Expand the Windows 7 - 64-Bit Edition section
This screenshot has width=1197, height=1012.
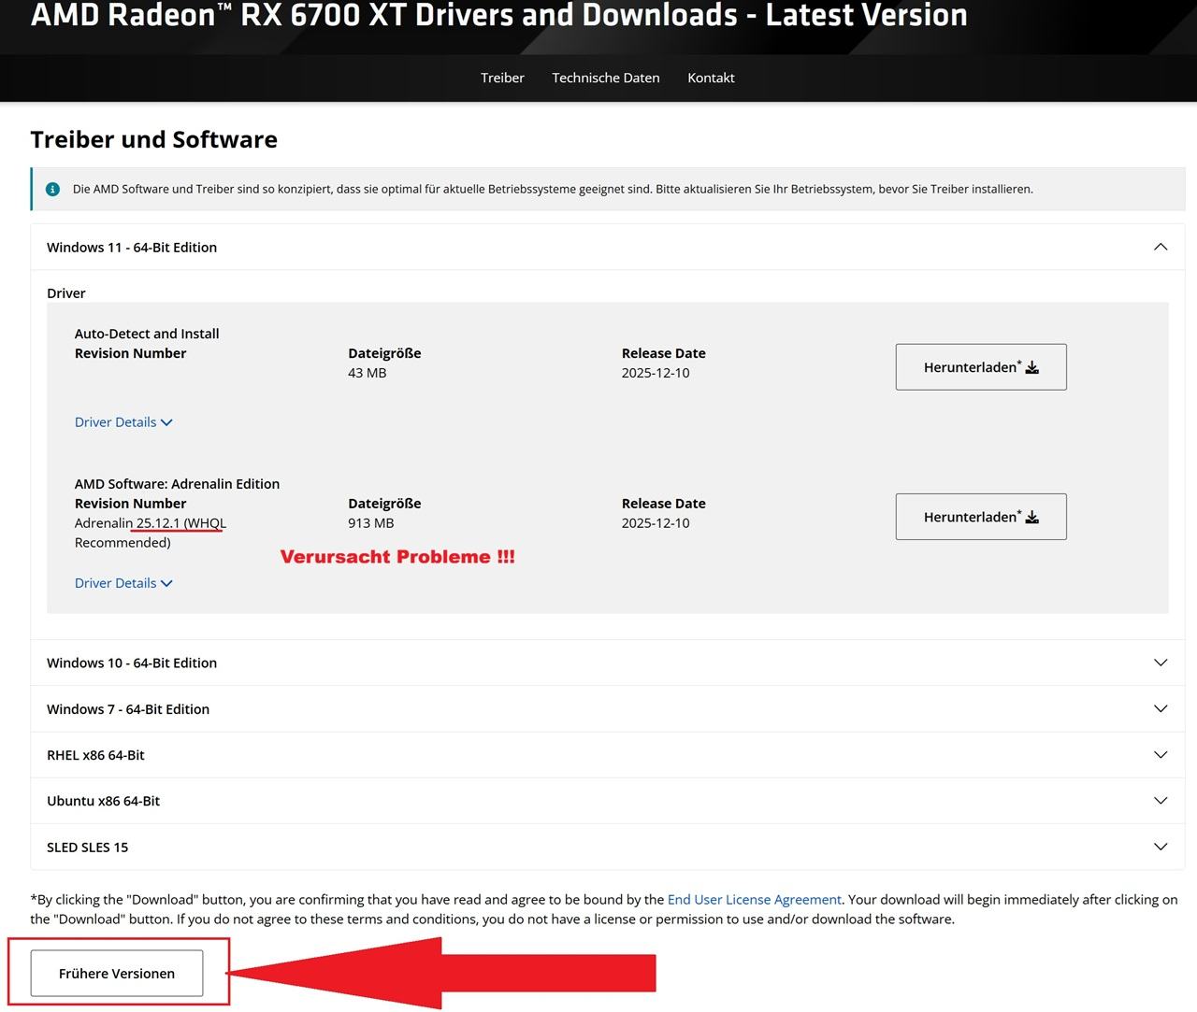(608, 708)
